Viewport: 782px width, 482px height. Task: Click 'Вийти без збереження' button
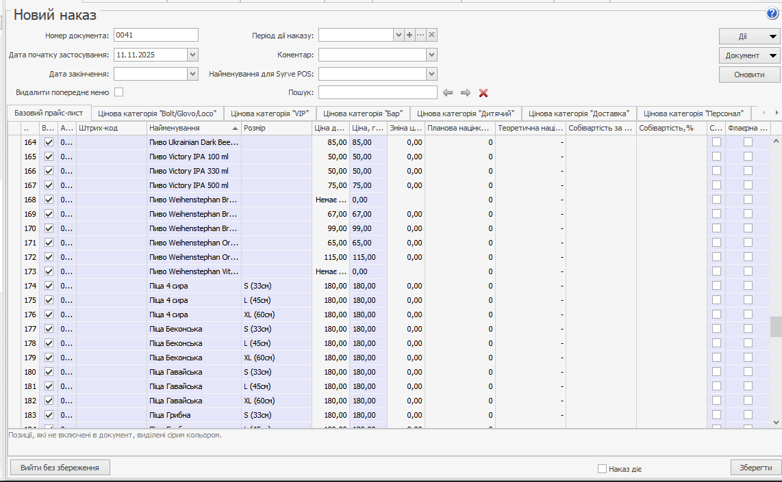[60, 468]
